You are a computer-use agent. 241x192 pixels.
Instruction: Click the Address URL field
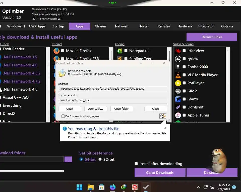click(x=113, y=89)
